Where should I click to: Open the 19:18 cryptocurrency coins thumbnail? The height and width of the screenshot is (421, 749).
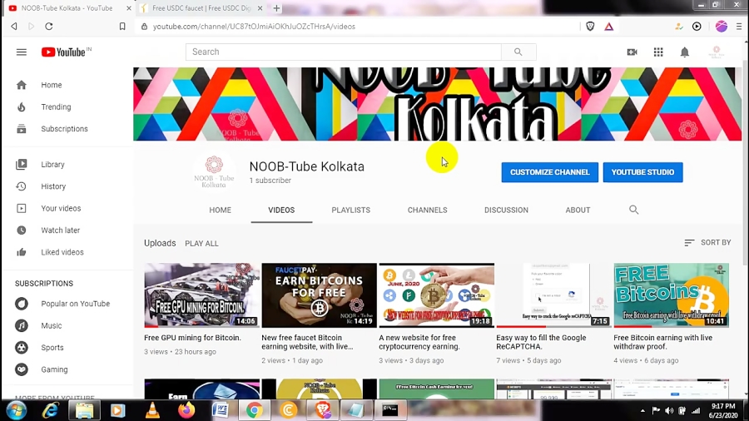pyautogui.click(x=437, y=295)
